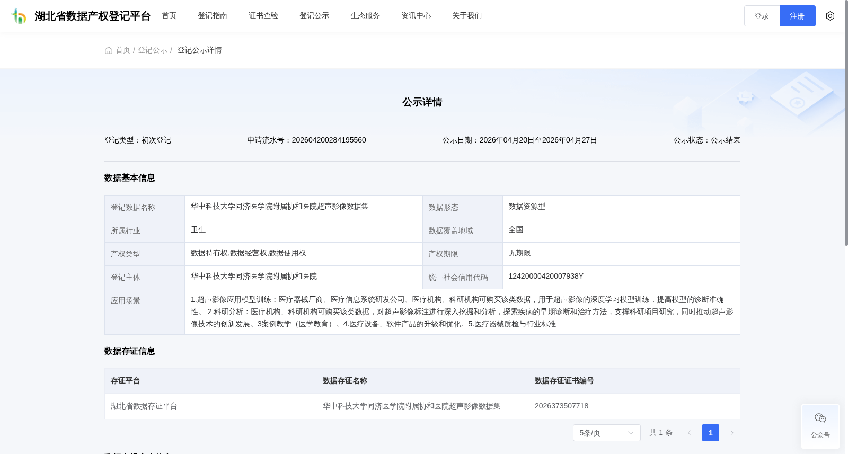848x454 pixels.
Task: Open 登记公示 in top navigation
Action: (314, 16)
